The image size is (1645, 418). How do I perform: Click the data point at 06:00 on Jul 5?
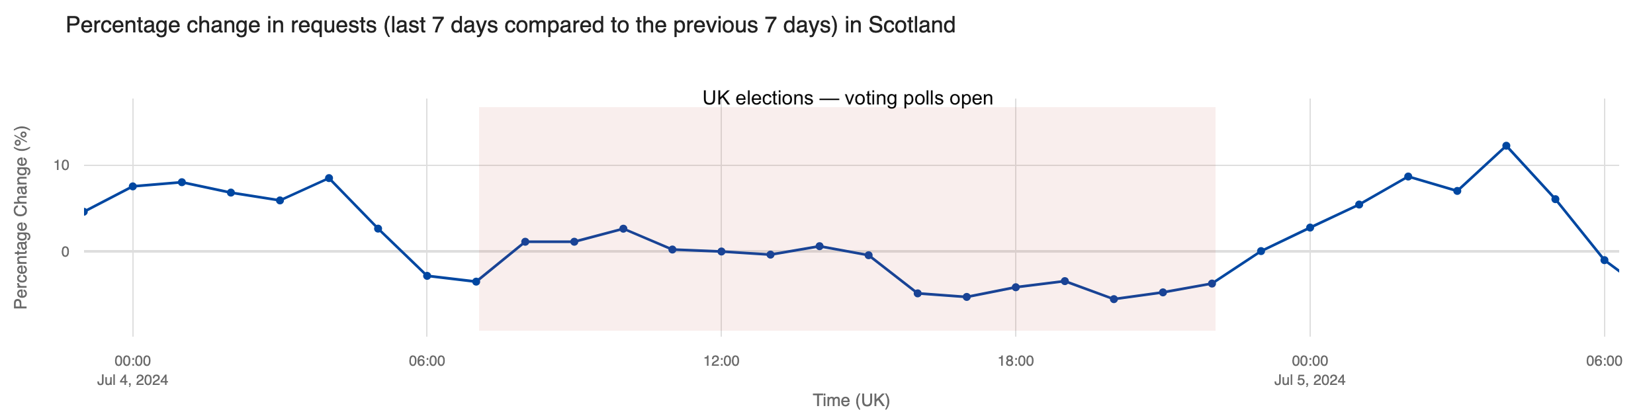coord(1604,260)
